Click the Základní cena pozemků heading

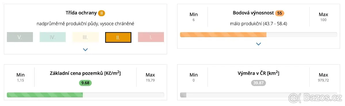point(85,73)
